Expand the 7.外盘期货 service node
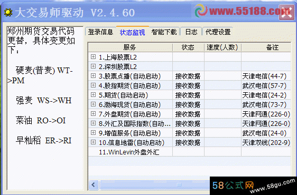The width and height of the screenshot is (297, 195). pyautogui.click(x=93, y=113)
